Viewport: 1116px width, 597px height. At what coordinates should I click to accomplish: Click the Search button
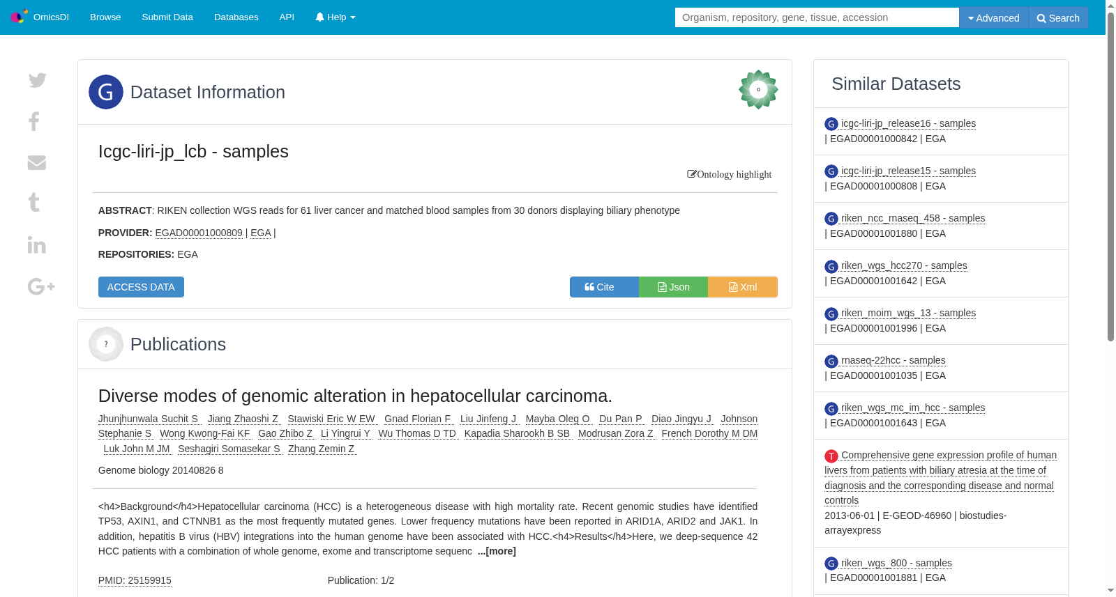click(x=1058, y=17)
